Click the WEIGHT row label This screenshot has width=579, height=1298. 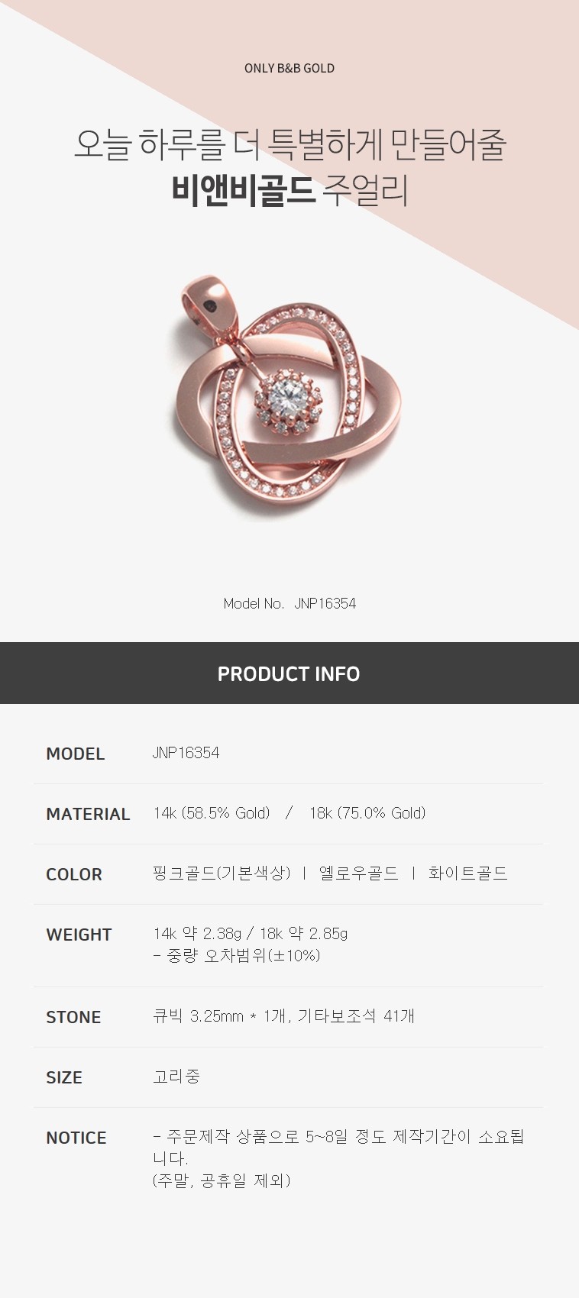click(x=79, y=935)
